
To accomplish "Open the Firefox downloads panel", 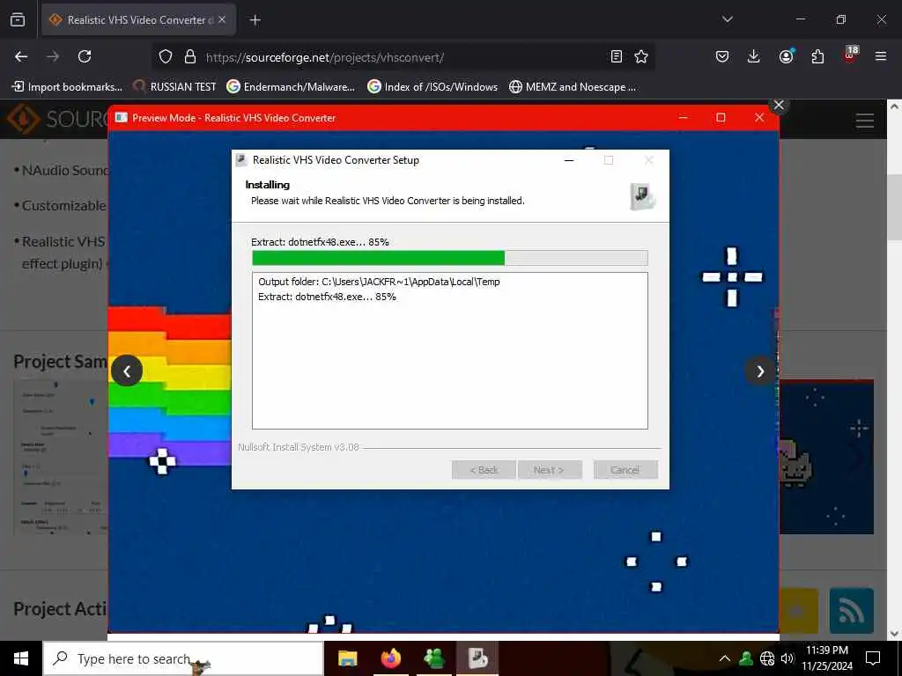I will (x=754, y=56).
